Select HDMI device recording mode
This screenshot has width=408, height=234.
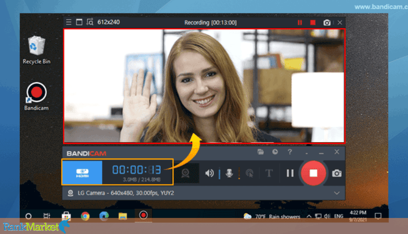point(82,173)
